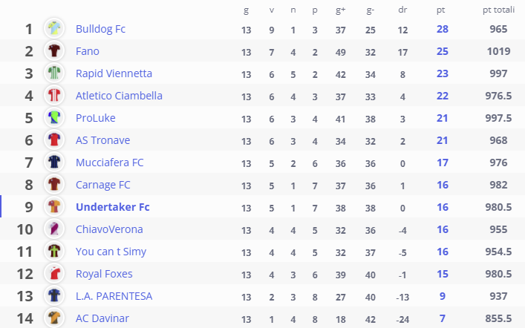Select the highlighted Undertaker Fc team name
The image size is (525, 328).
pyautogui.click(x=113, y=207)
